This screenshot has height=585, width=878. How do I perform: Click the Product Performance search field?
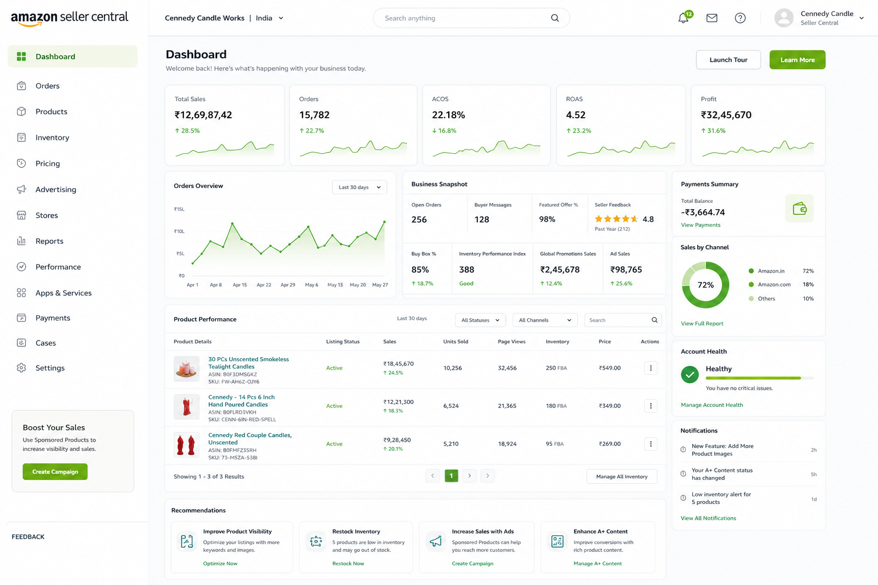[x=623, y=320]
